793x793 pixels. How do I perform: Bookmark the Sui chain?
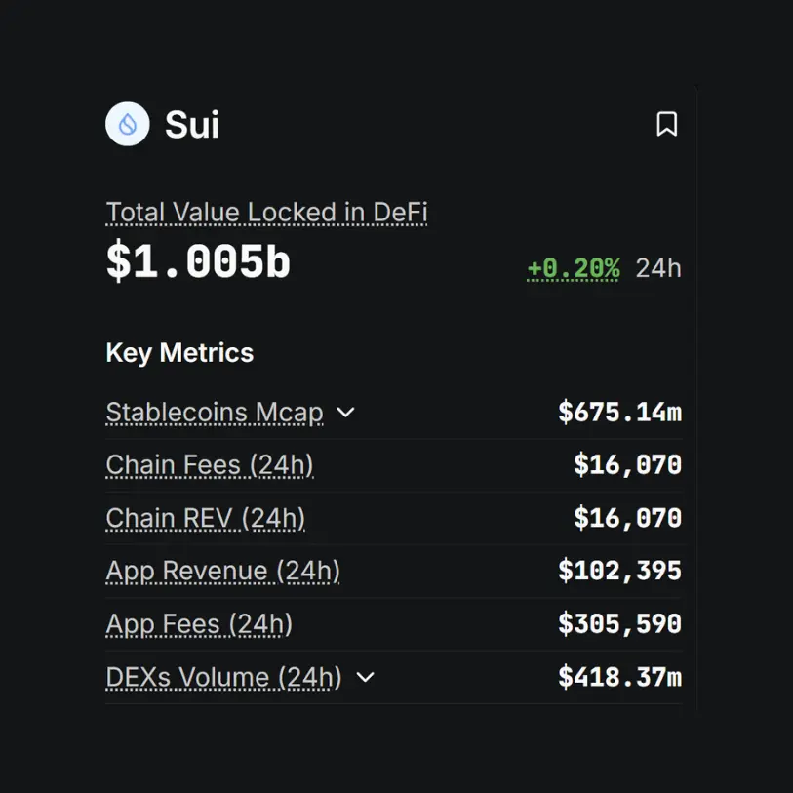coord(666,124)
